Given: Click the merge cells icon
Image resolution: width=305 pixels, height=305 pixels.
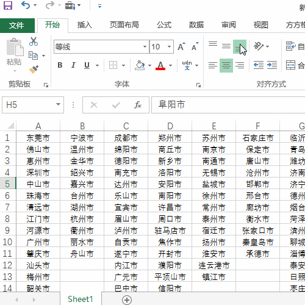Looking at the screenshot, I should coord(290,65).
